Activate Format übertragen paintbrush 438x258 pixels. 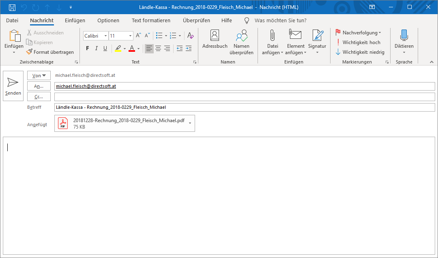[x=50, y=52]
